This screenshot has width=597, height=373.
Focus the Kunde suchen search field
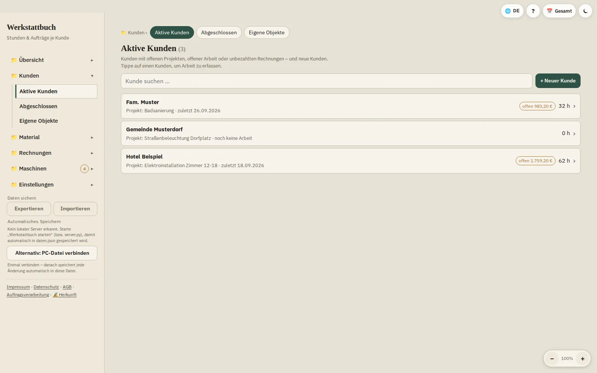tap(326, 81)
